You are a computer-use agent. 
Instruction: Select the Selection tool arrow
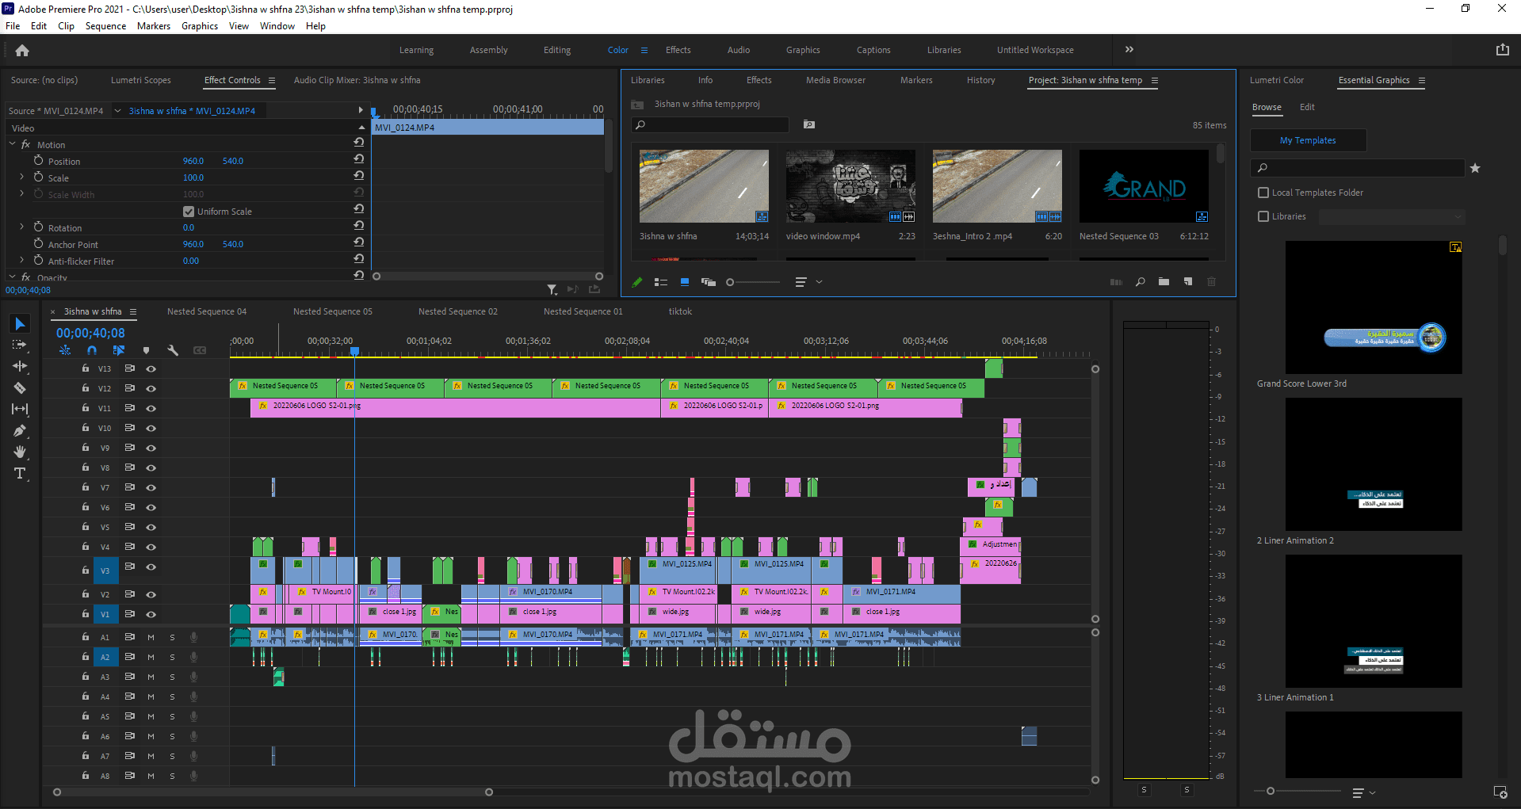[20, 324]
